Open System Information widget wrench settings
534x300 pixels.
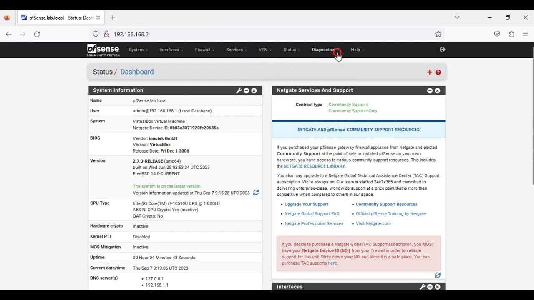coord(239,90)
